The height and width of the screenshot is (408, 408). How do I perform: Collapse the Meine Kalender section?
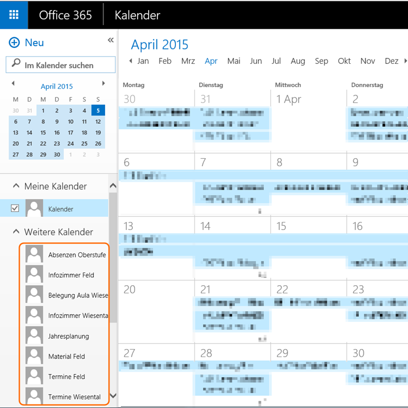[15, 186]
